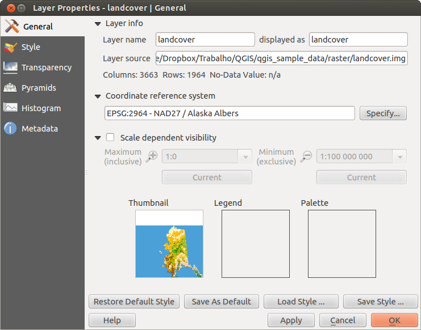421x330 pixels.
Task: Enable Scale dependent visibility checkbox
Action: [x=110, y=138]
